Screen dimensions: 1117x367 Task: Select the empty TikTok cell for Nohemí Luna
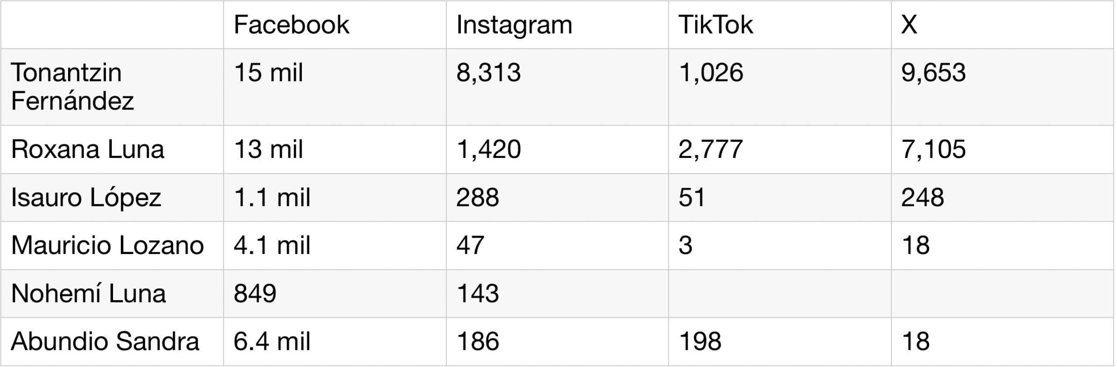pos(780,294)
